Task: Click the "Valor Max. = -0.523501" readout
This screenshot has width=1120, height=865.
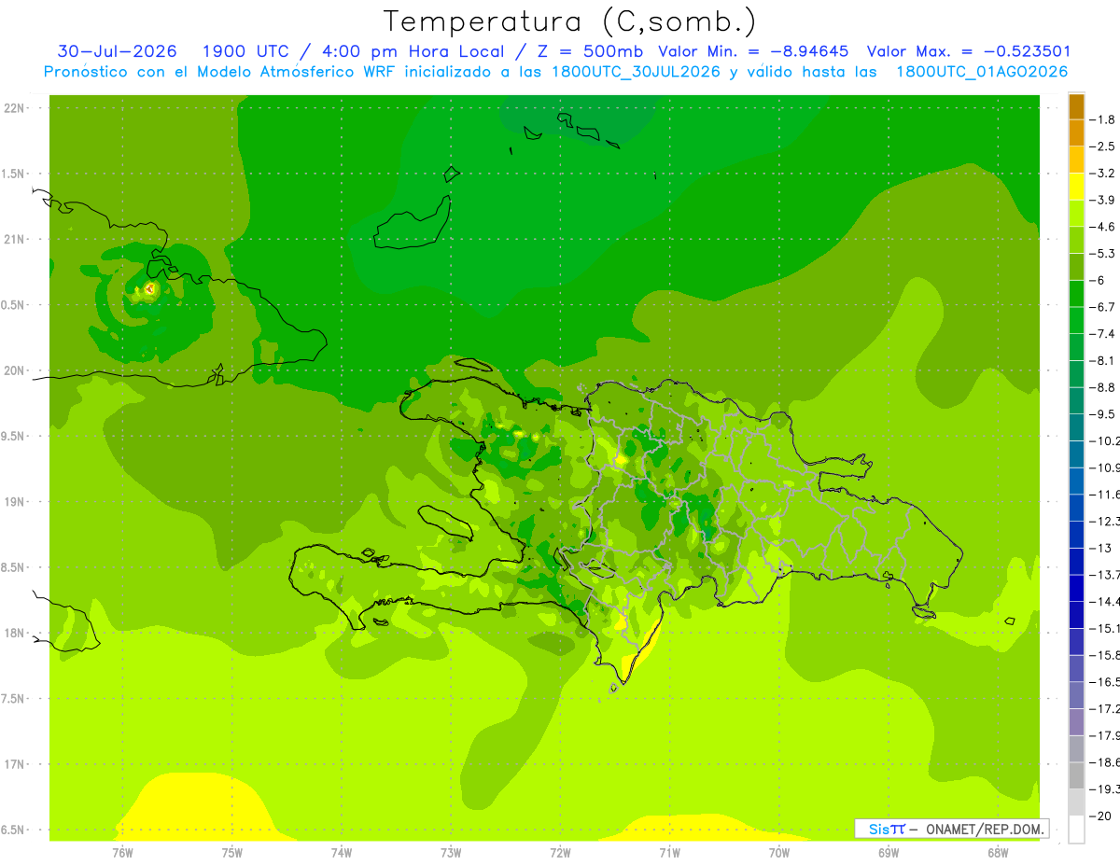Action: coord(969,51)
